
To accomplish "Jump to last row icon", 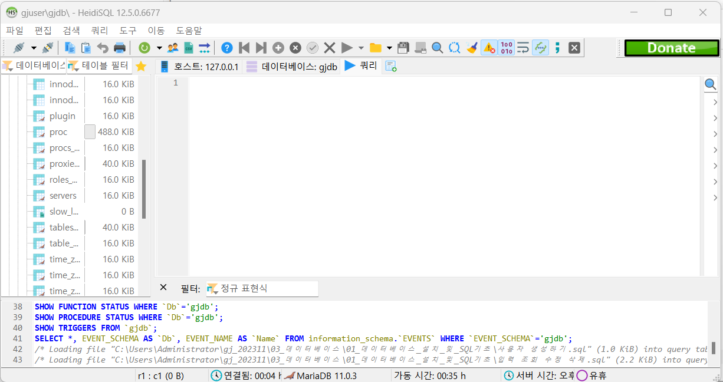I will pos(261,48).
